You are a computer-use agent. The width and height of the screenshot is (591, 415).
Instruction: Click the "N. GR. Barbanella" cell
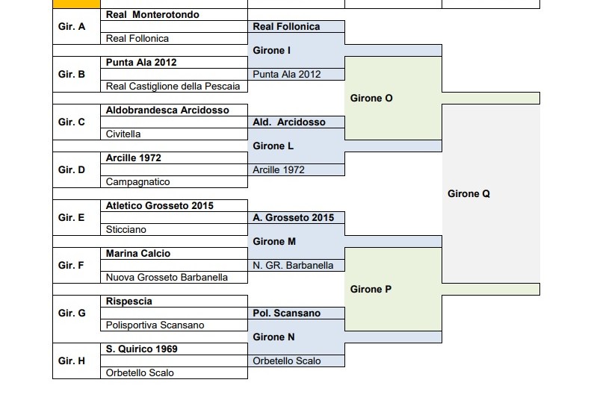coord(294,266)
